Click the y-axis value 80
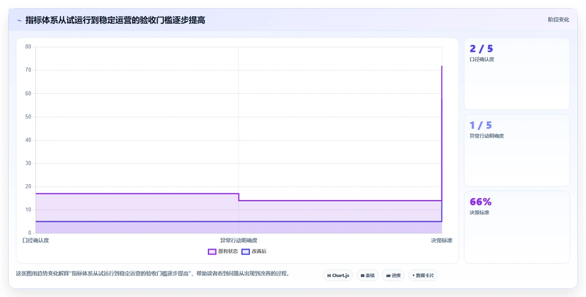 (28, 47)
